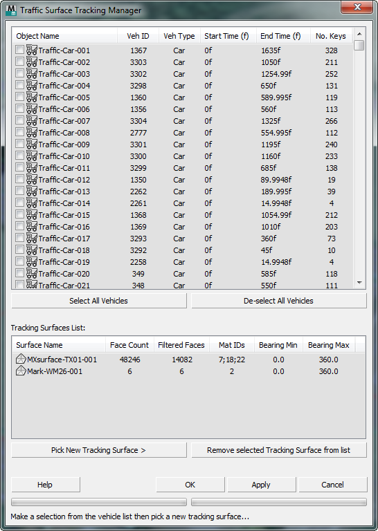Image resolution: width=378 pixels, height=531 pixels.
Task: Click the MM application icon in title bar
Action: pos(11,10)
